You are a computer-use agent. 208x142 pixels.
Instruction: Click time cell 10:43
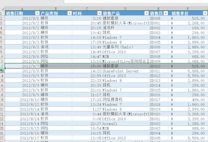[87, 32]
